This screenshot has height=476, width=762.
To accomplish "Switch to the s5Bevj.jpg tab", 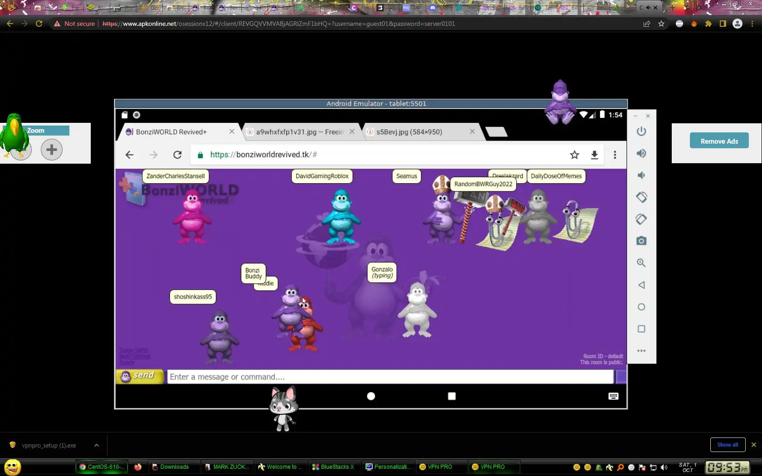I will pos(409,132).
